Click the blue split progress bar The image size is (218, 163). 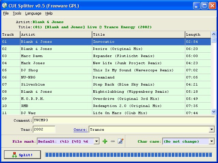129,155
